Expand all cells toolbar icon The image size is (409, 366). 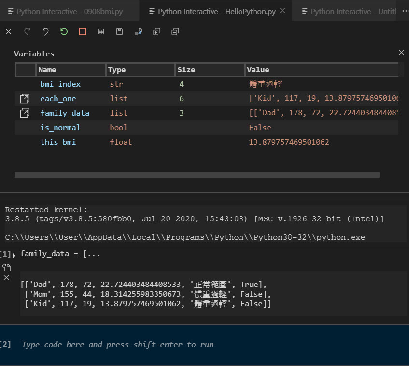(x=156, y=32)
